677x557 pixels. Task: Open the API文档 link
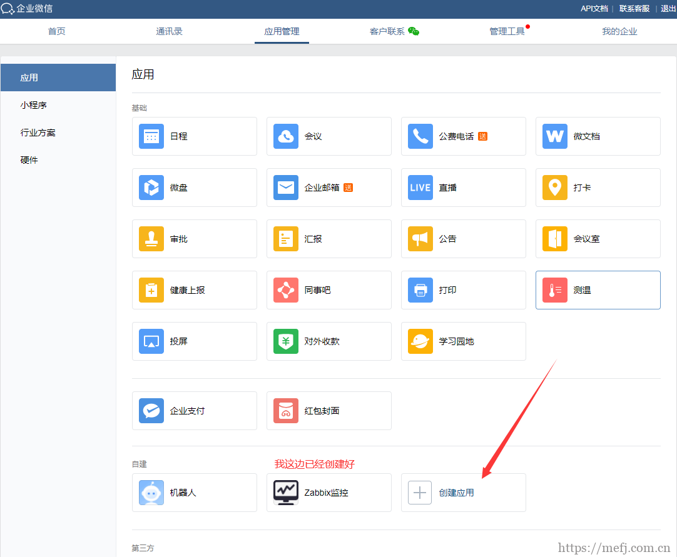tap(594, 8)
